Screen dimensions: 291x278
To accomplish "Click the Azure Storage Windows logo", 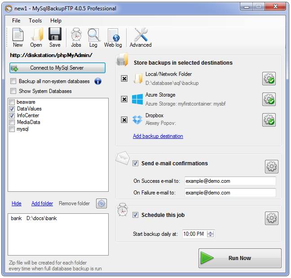I will click(x=137, y=99).
